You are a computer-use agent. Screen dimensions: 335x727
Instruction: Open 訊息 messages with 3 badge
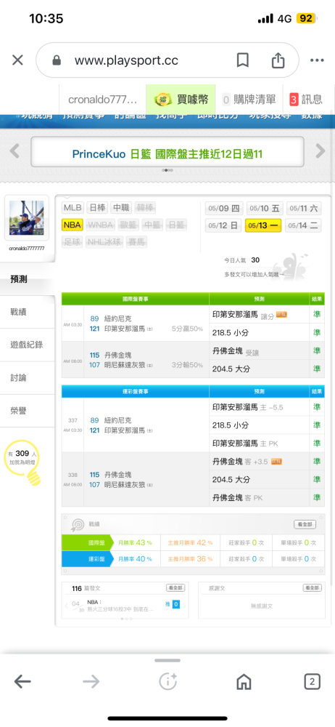(305, 99)
